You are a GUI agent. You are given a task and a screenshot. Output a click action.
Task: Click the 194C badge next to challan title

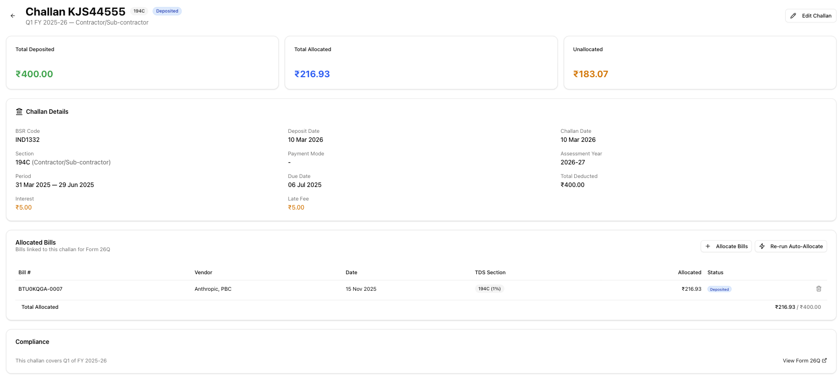[139, 11]
